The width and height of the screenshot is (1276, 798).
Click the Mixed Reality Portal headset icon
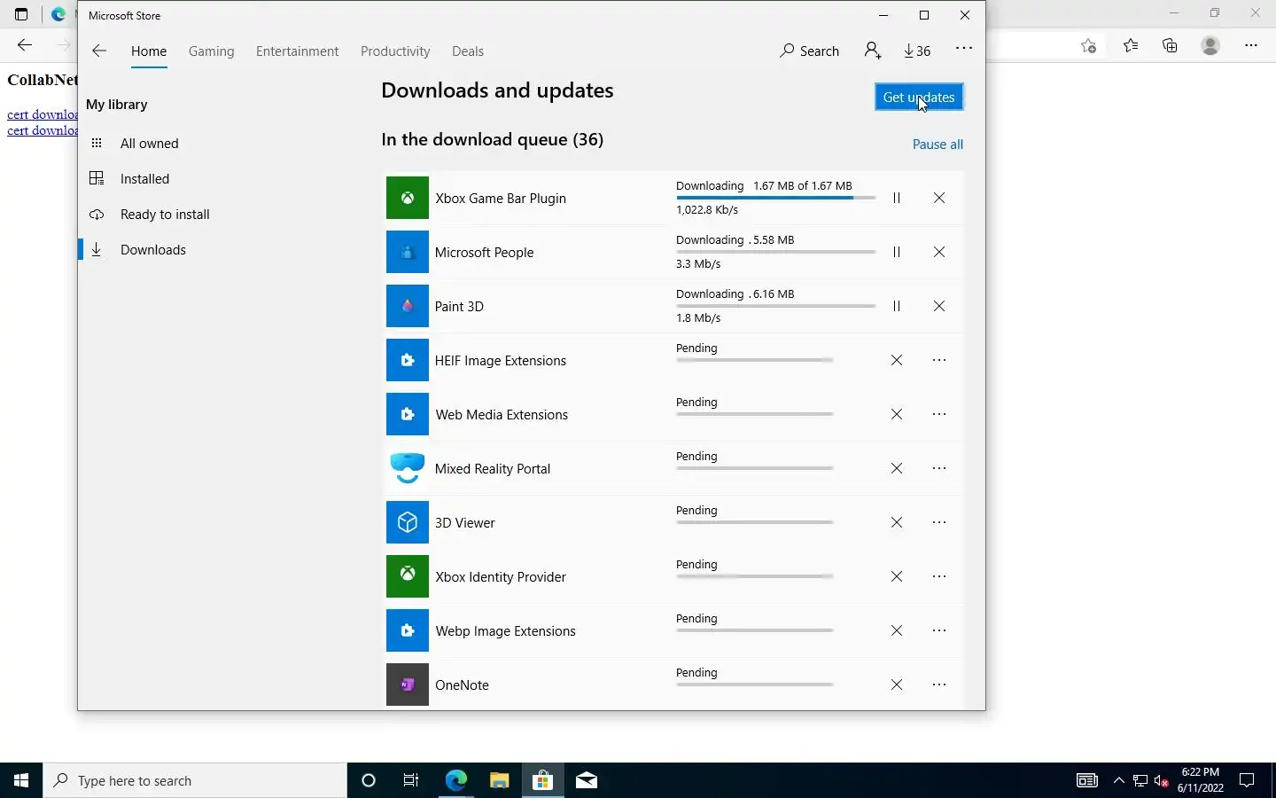[x=408, y=469]
